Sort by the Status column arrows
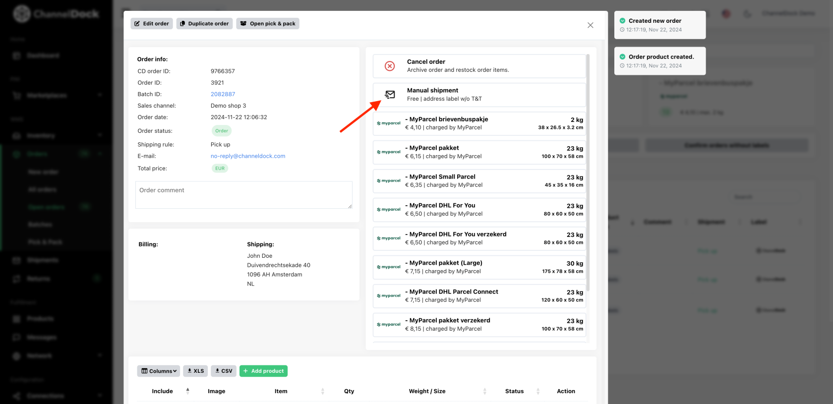Image resolution: width=833 pixels, height=404 pixels. [x=538, y=391]
